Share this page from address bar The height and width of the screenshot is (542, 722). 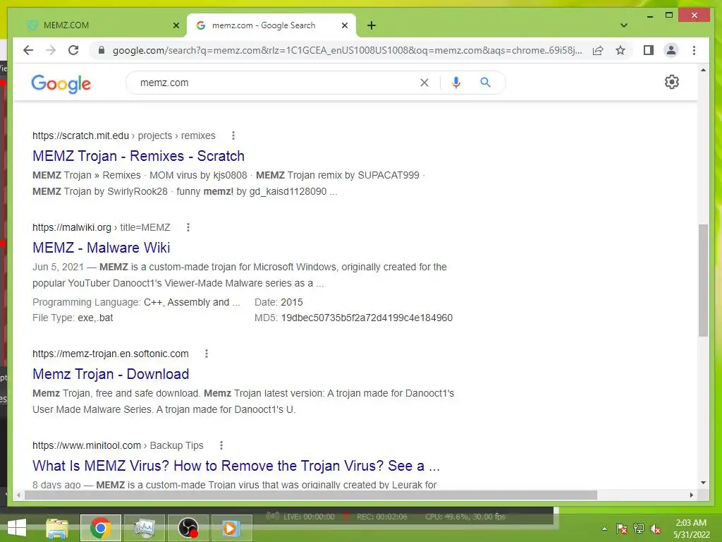tap(598, 50)
